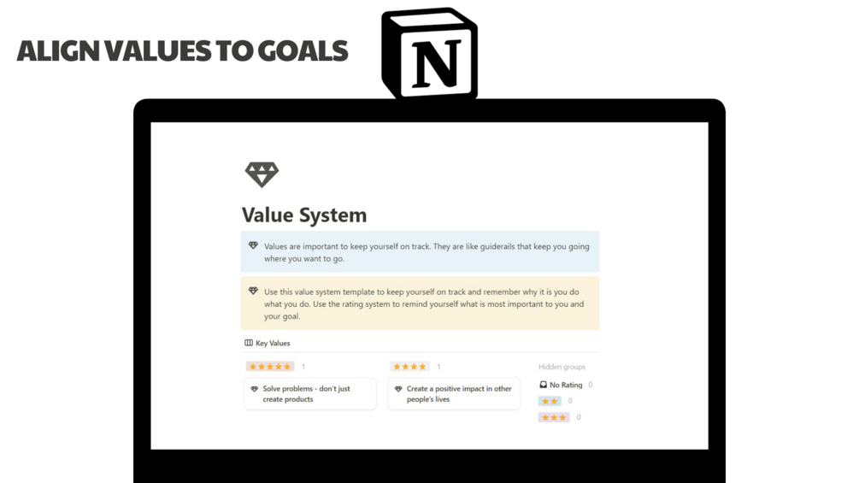Image resolution: width=859 pixels, height=483 pixels.
Task: Click the ALIGN VALUES TO GOALS heading
Action: pyautogui.click(x=182, y=51)
